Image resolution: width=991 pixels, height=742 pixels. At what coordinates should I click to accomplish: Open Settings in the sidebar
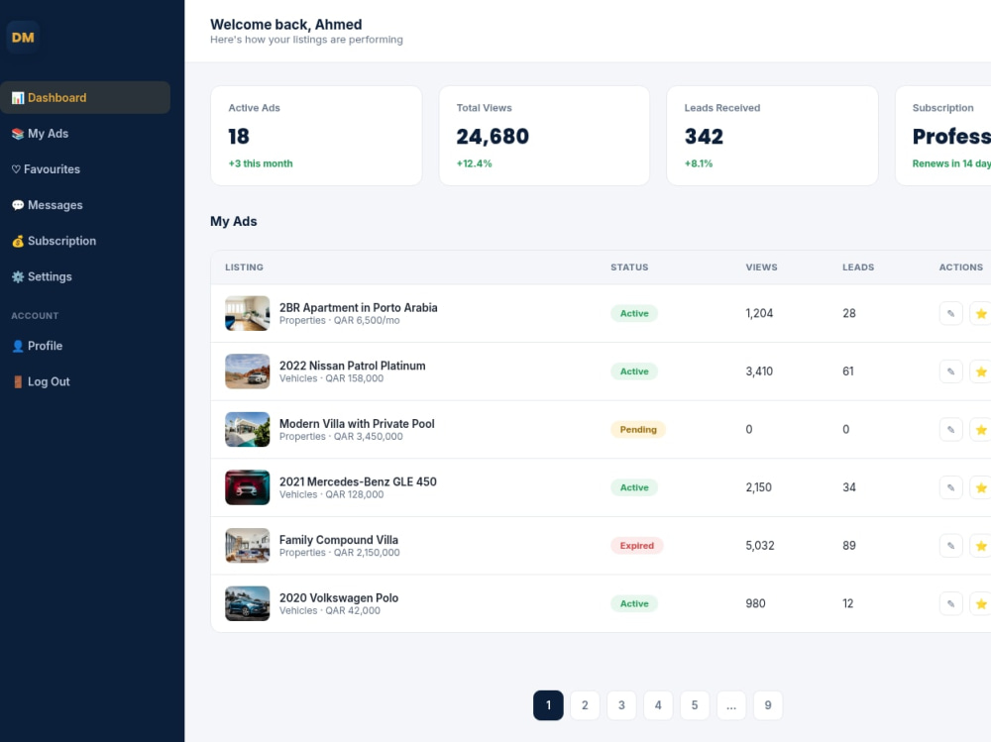click(84, 276)
